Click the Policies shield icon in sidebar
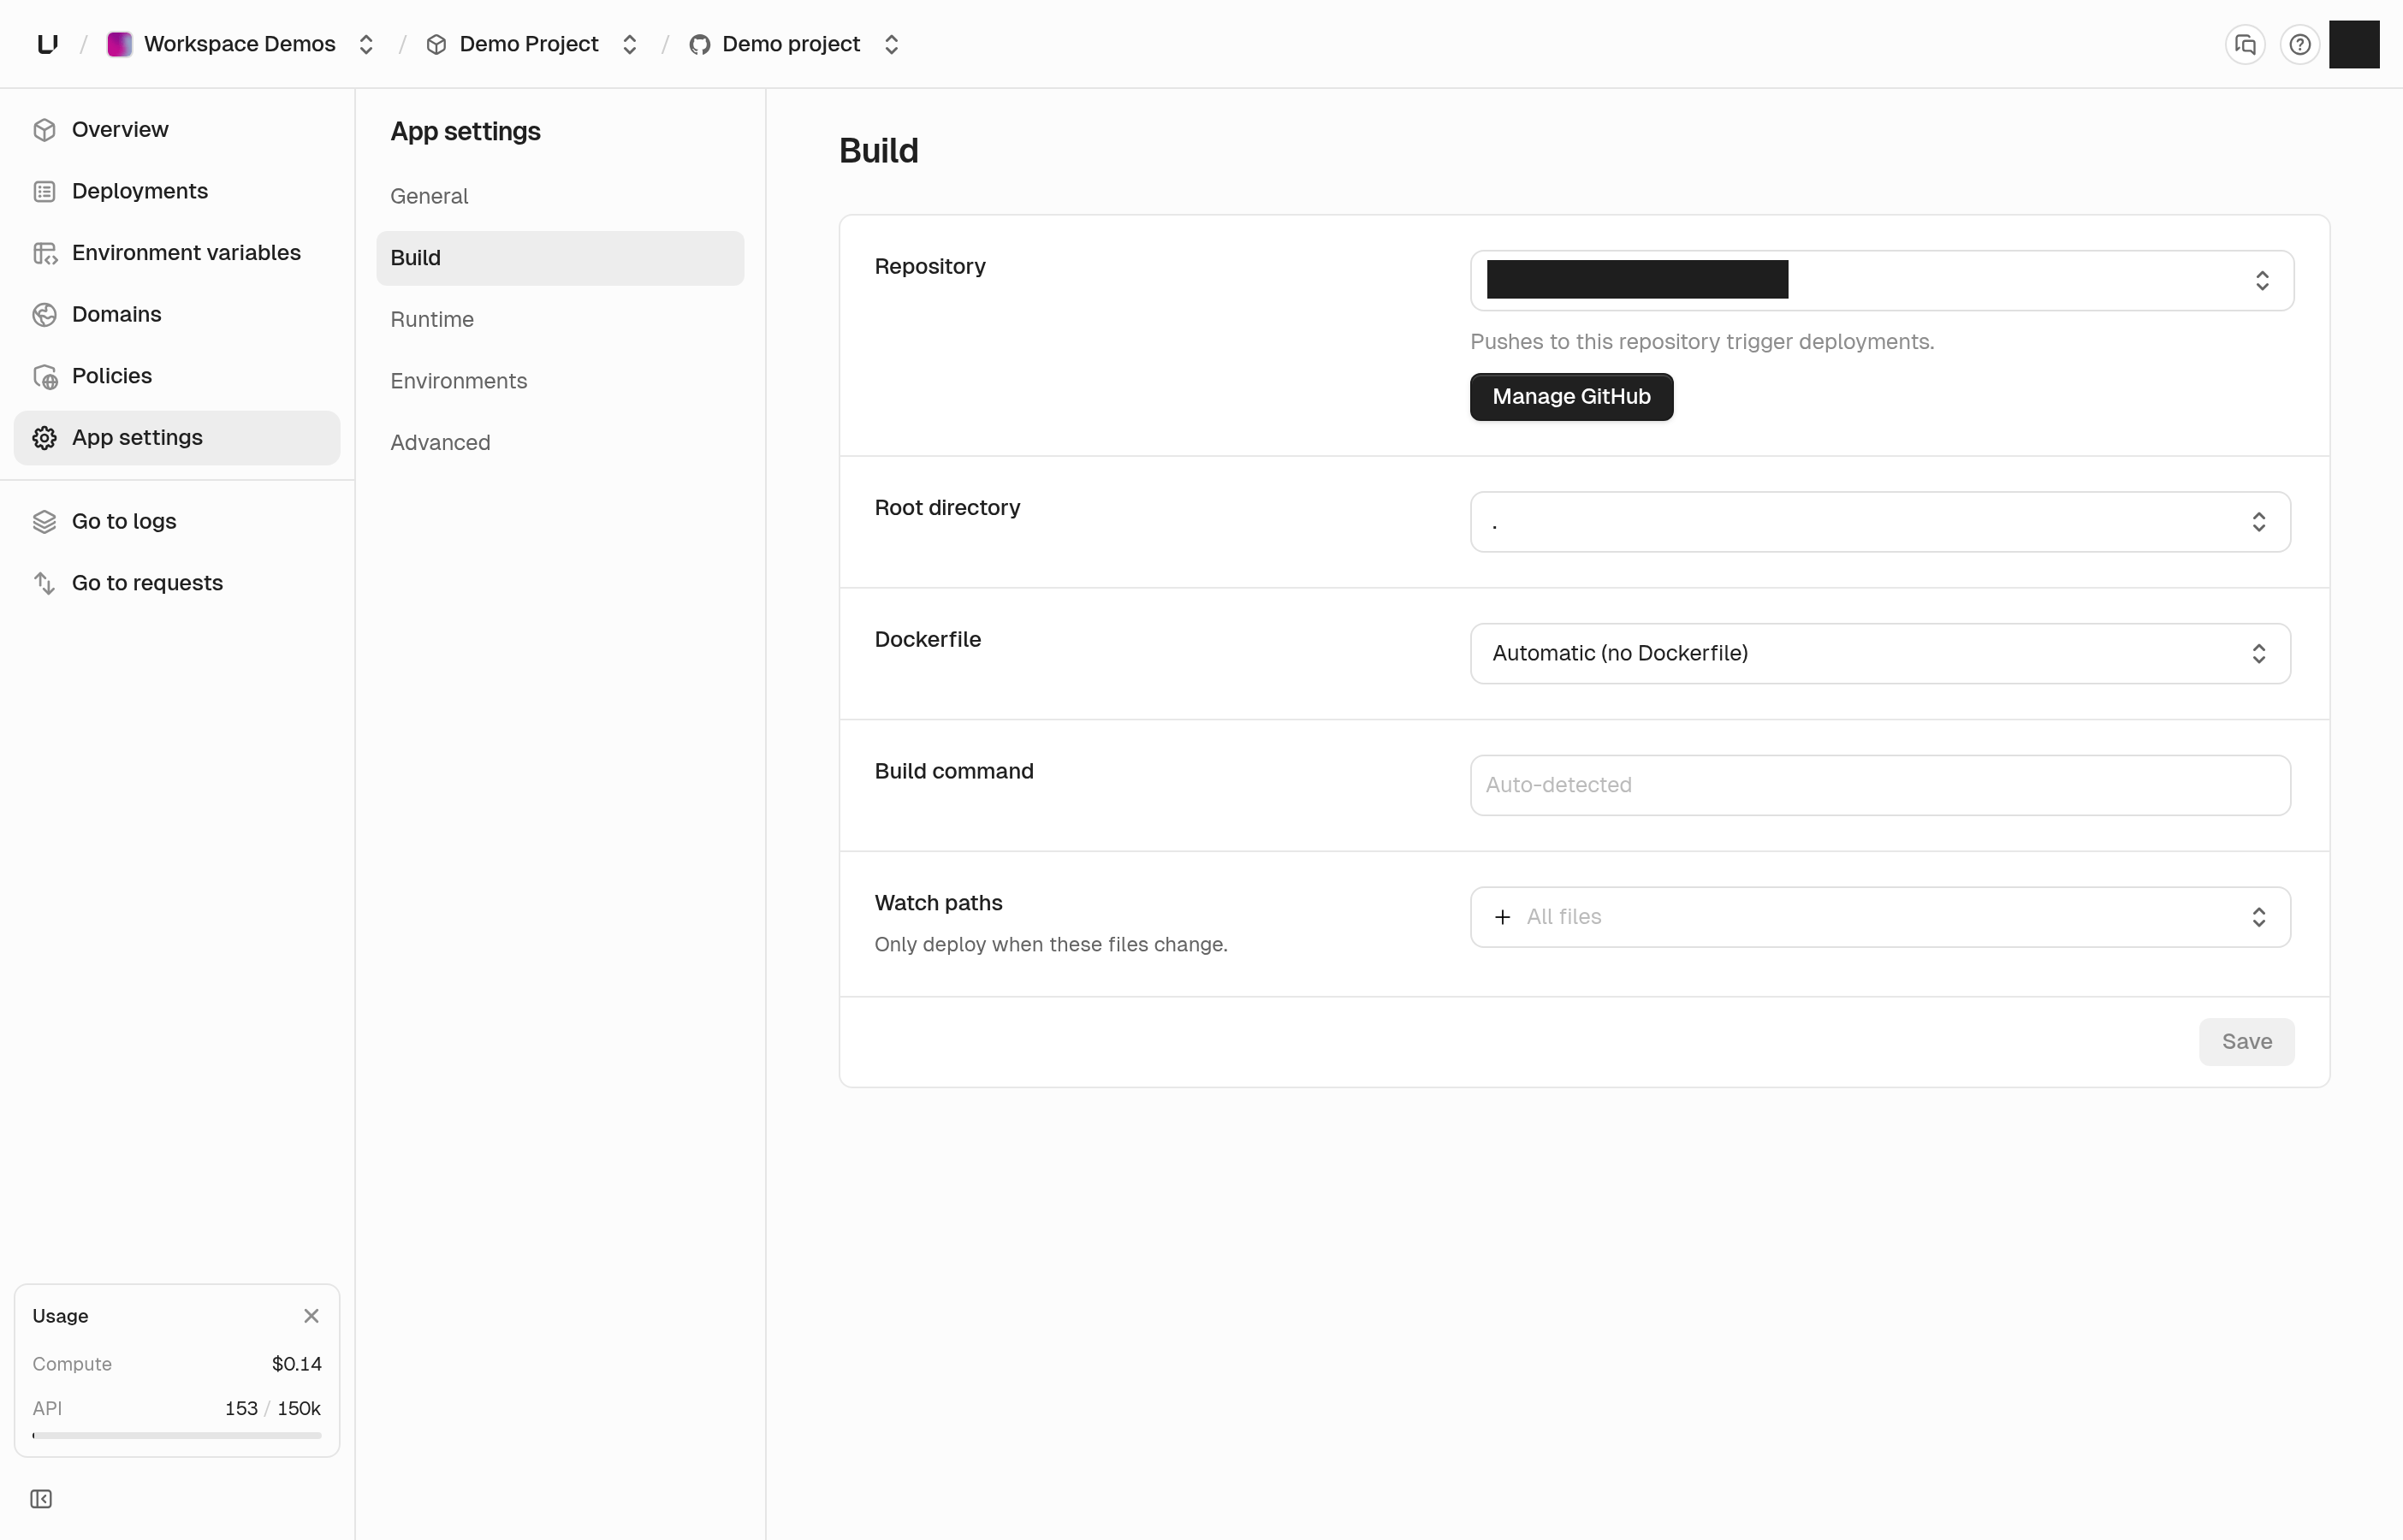Viewport: 2403px width, 1540px height. pyautogui.click(x=44, y=376)
